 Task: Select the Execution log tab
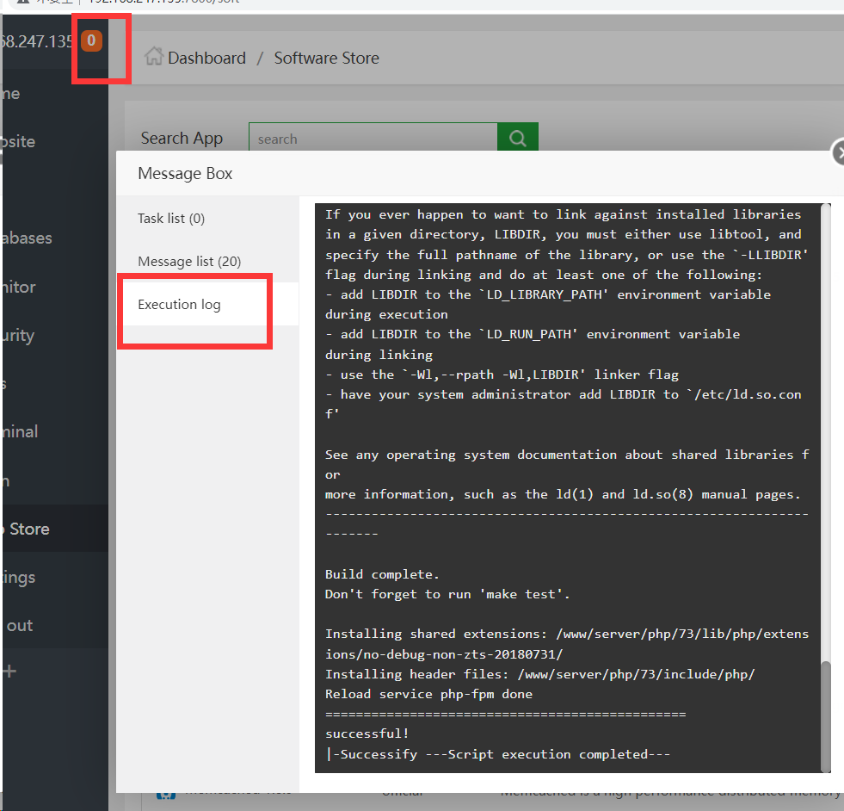[x=179, y=305]
